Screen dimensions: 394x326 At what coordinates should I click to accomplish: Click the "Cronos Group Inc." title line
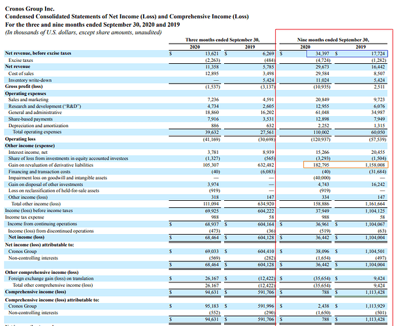coord(29,8)
